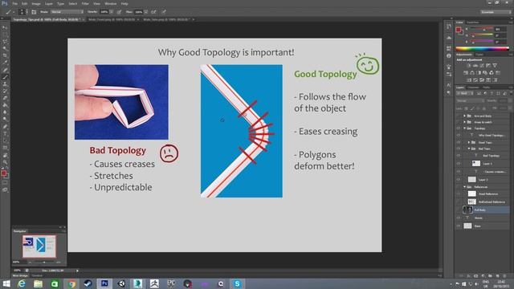Hide the Layer 2 layer
The height and width of the screenshot is (289, 514).
459,180
